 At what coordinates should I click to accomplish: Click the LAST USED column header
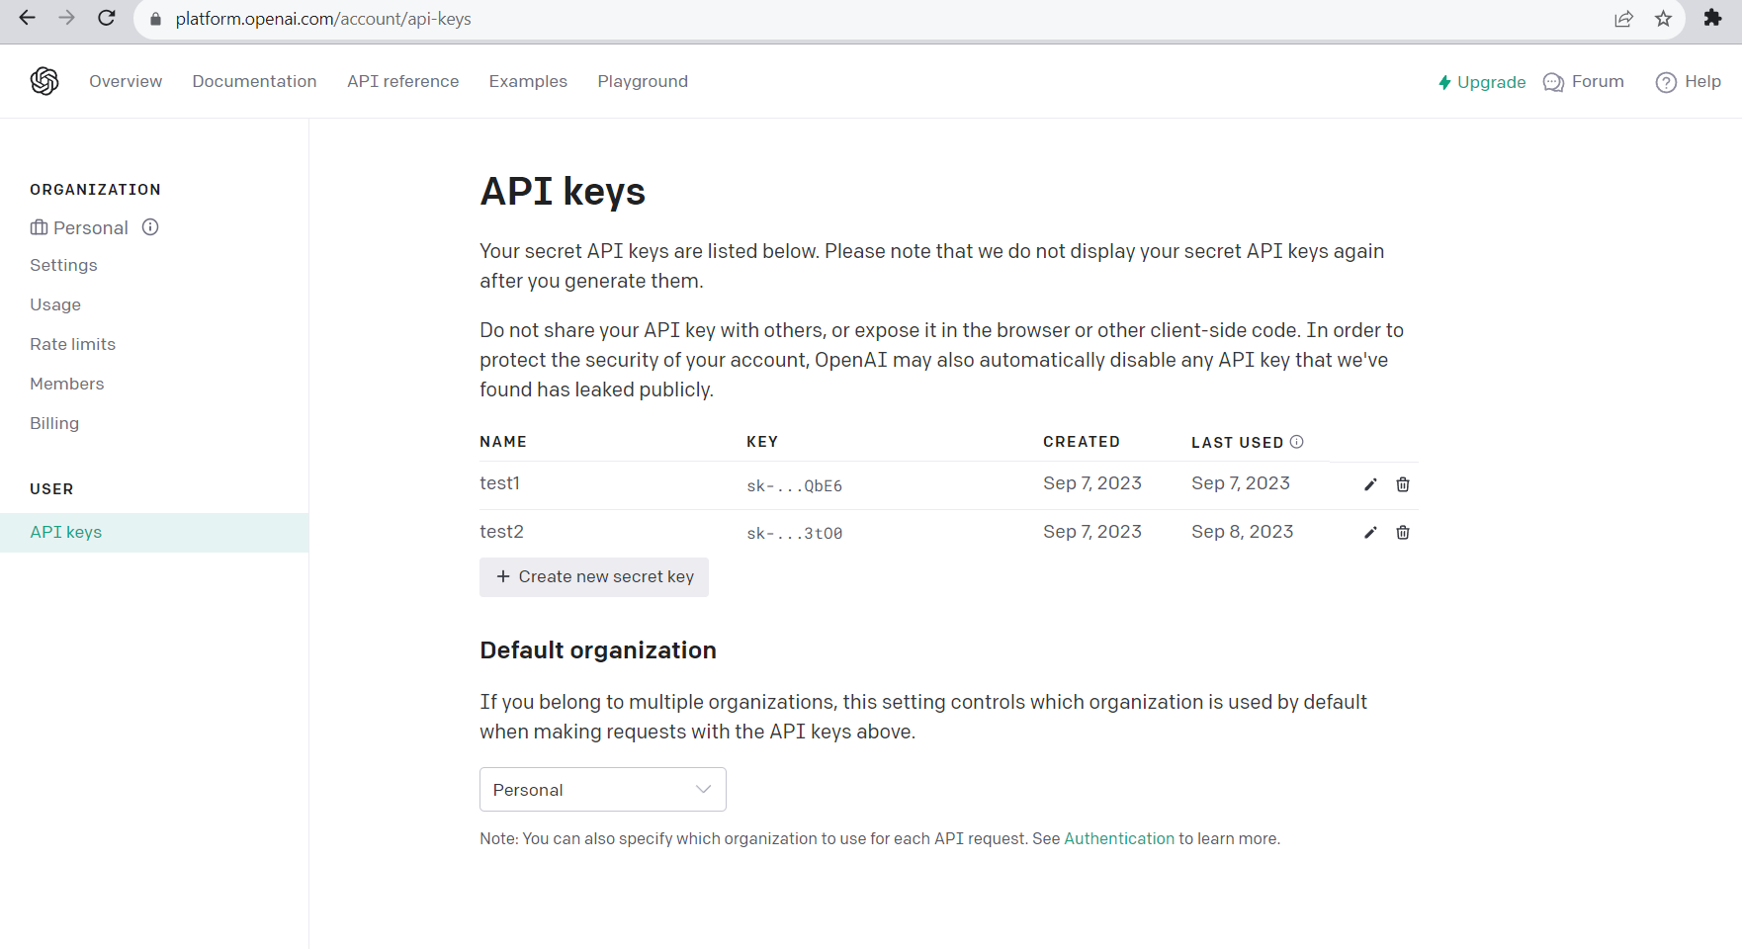coord(1237,442)
